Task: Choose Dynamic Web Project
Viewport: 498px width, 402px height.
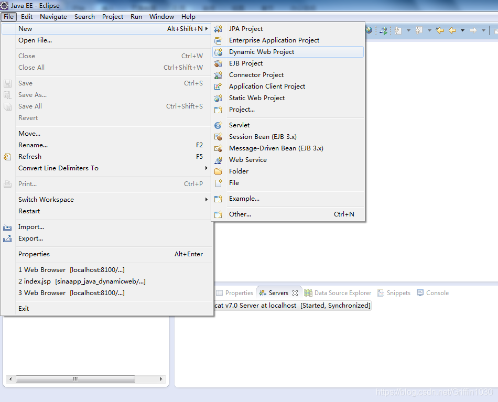Action: [288, 52]
